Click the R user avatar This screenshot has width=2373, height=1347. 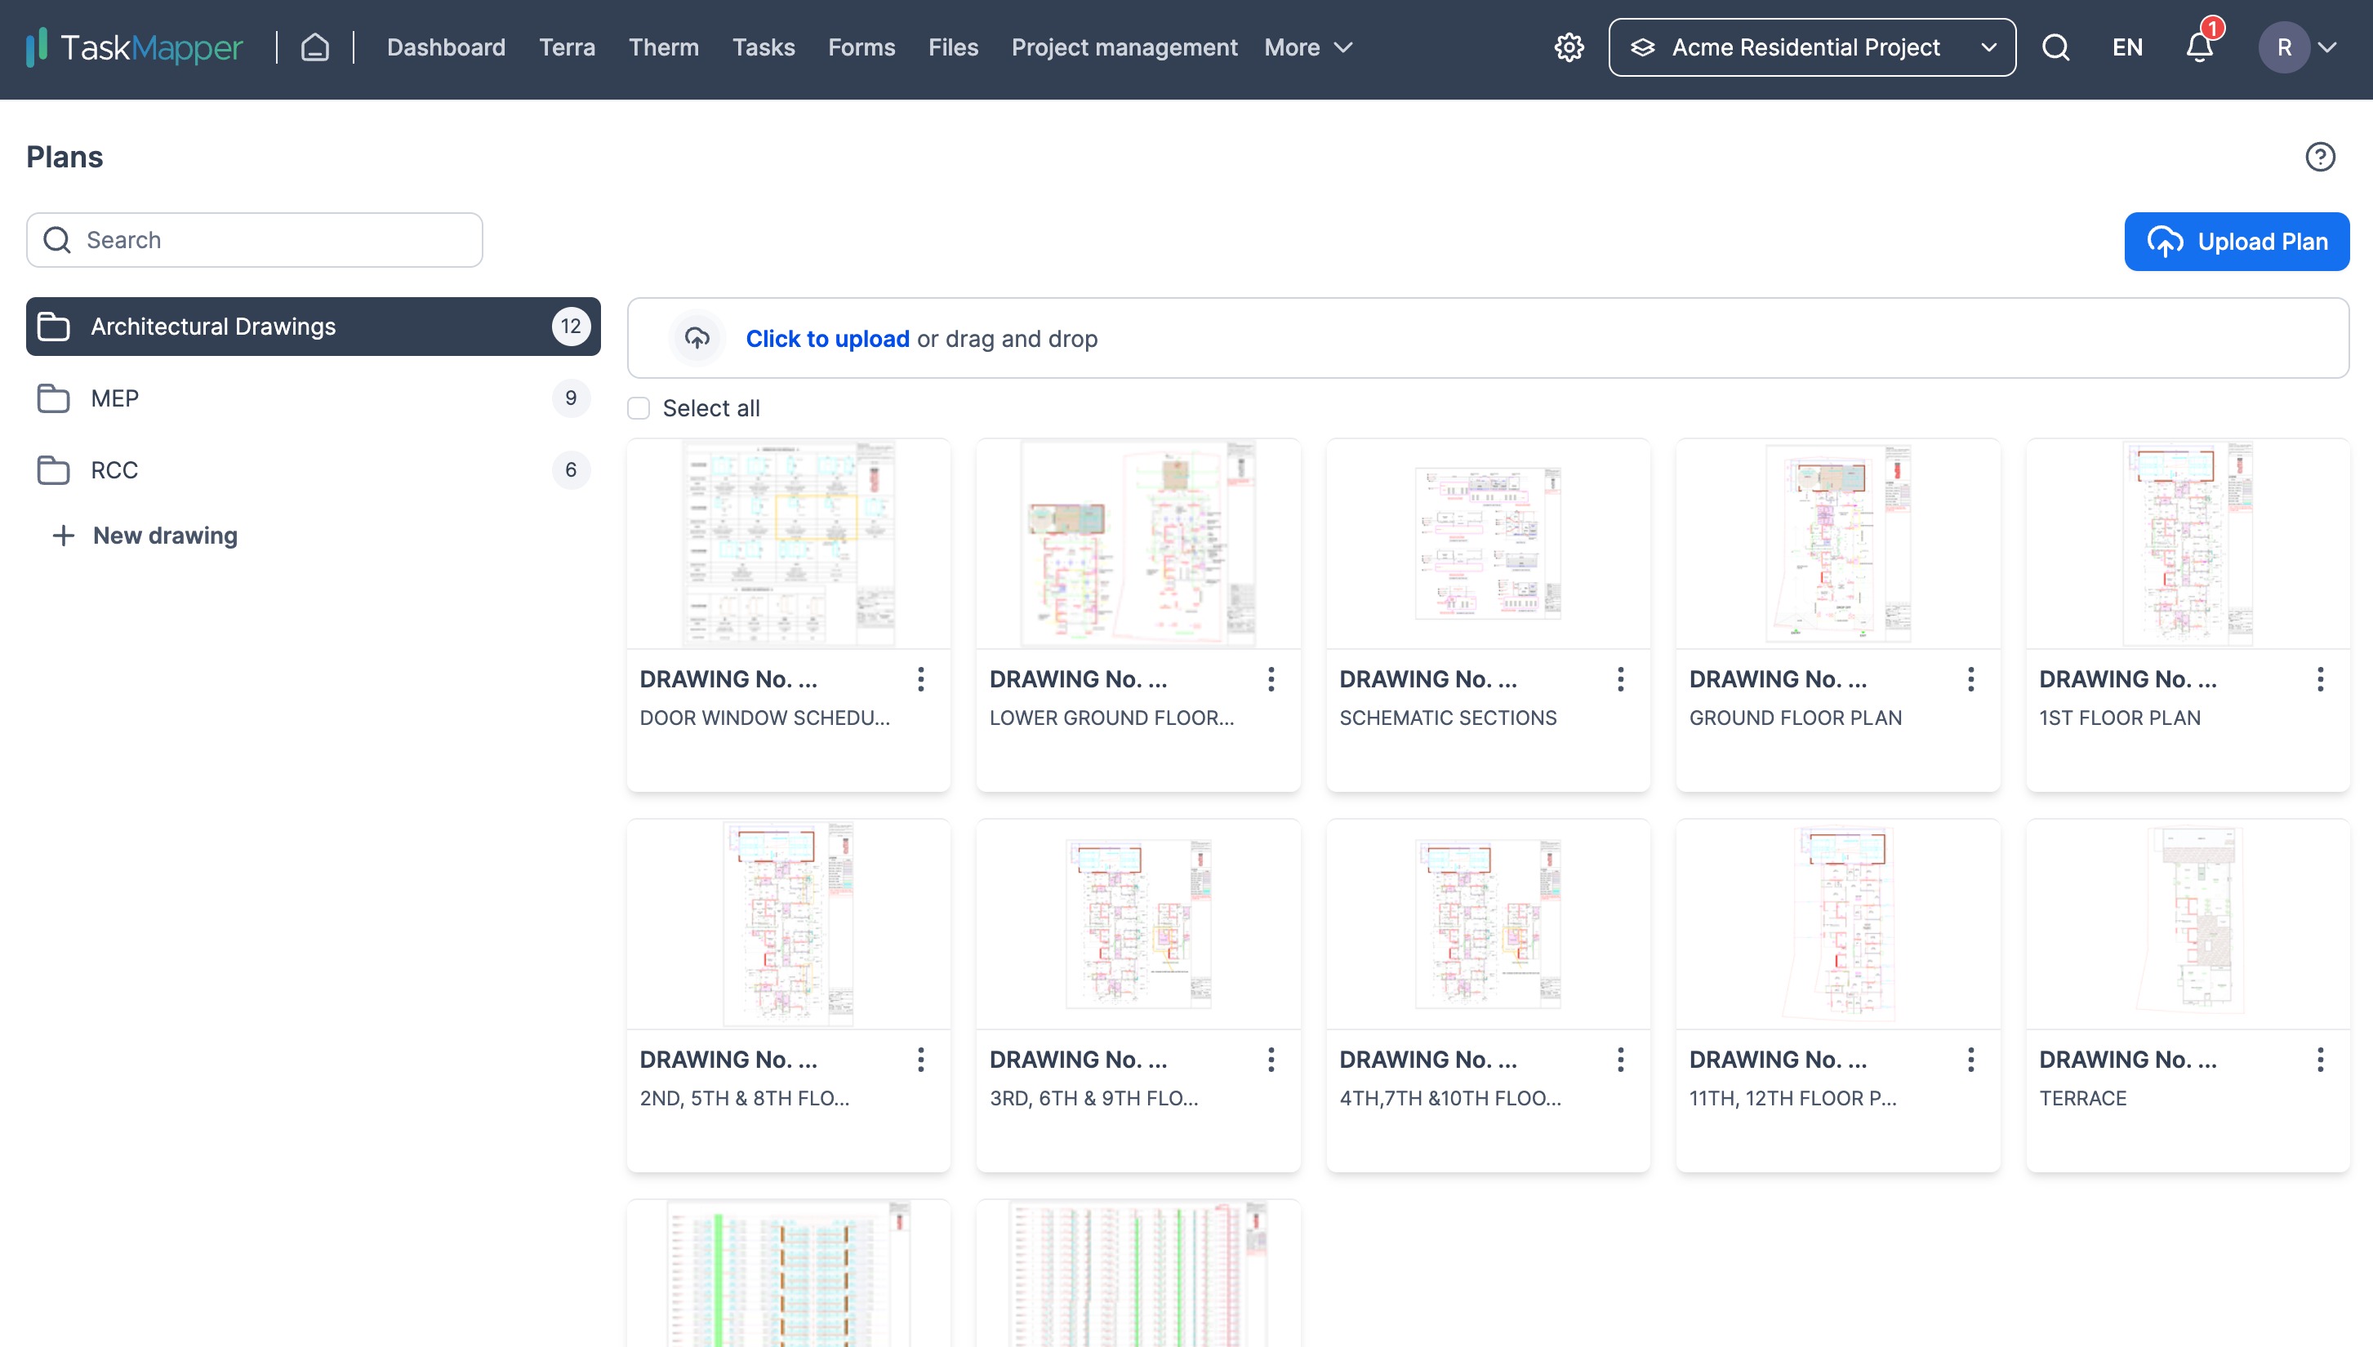(x=2284, y=47)
